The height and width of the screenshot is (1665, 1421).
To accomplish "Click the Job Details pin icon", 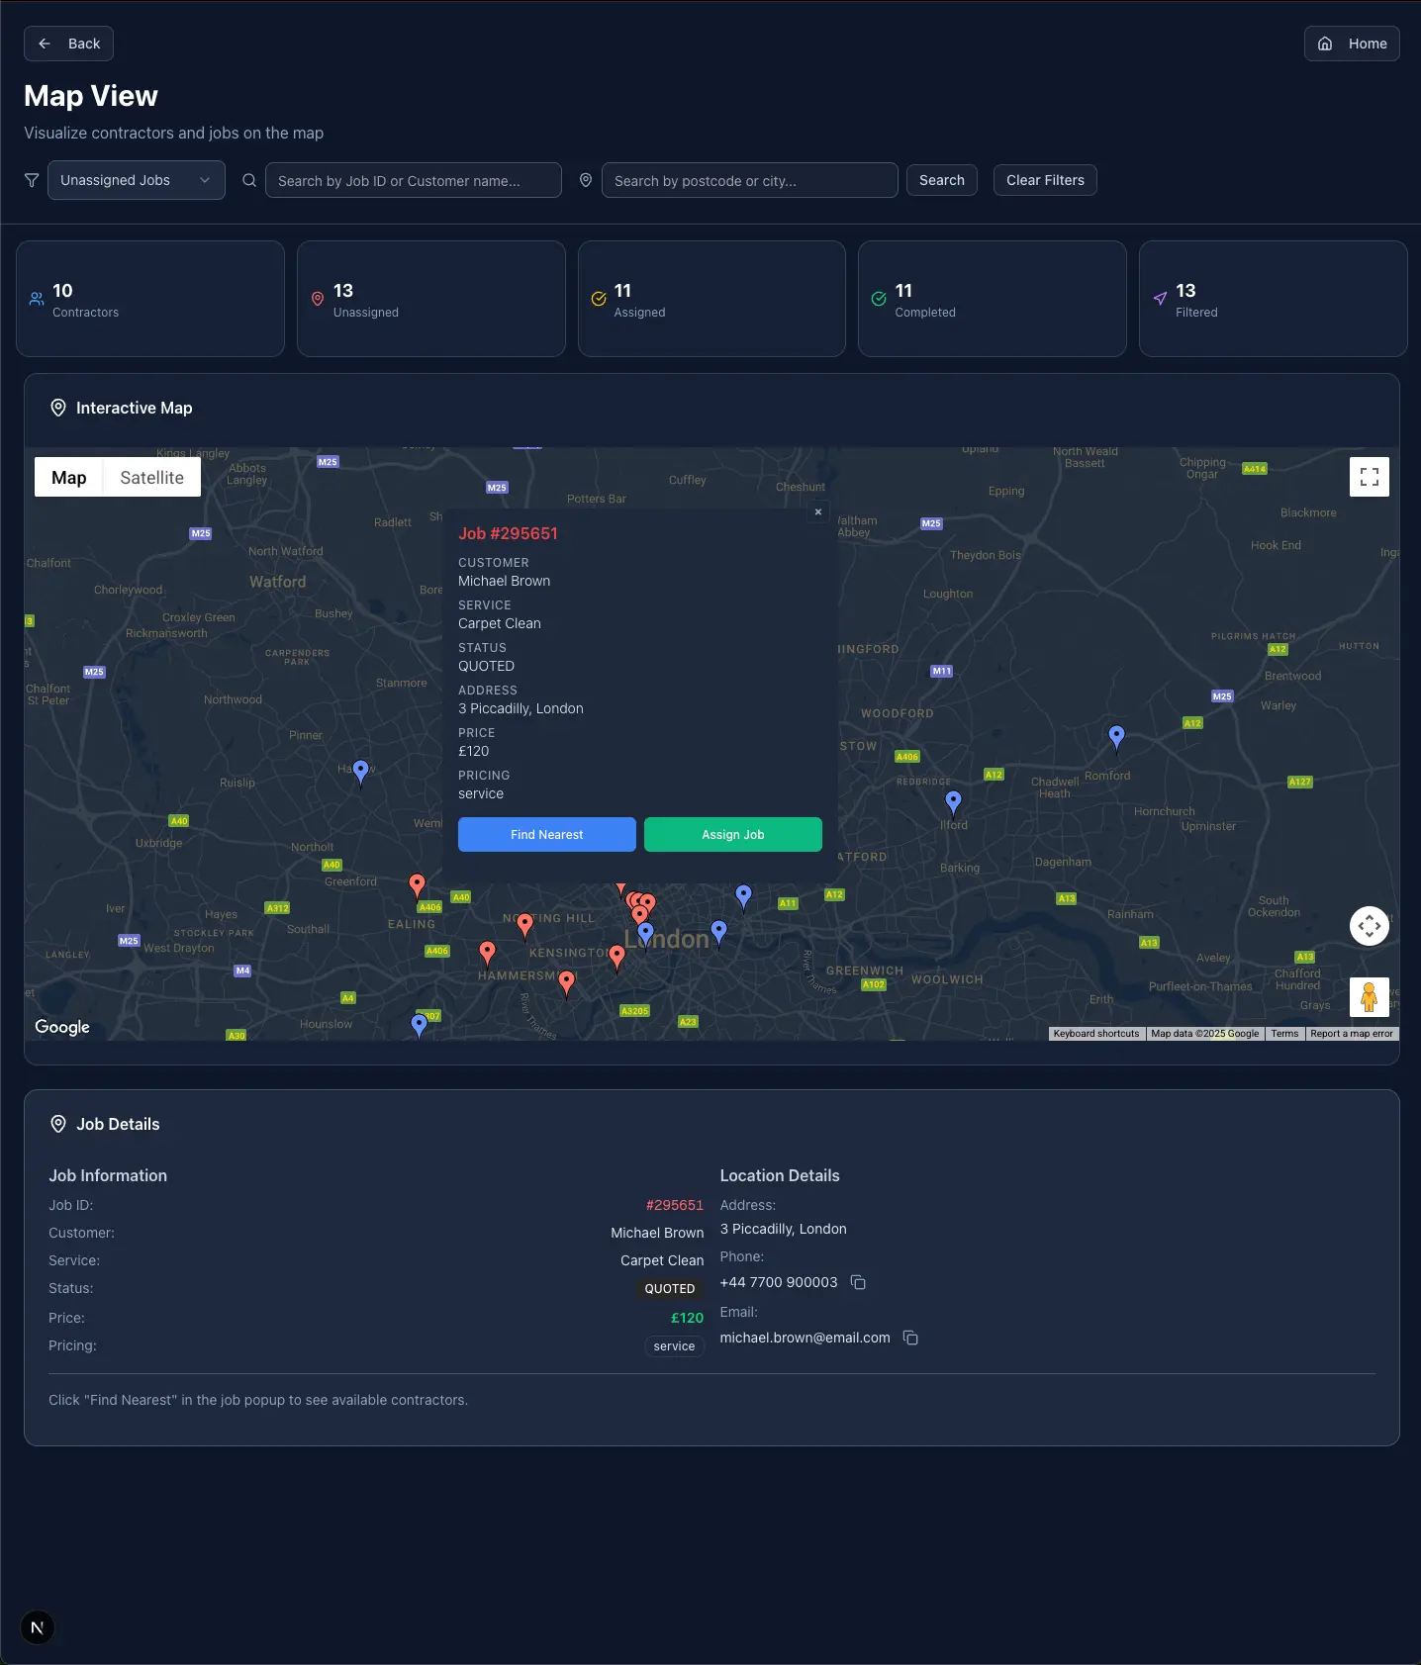I will [x=58, y=1124].
